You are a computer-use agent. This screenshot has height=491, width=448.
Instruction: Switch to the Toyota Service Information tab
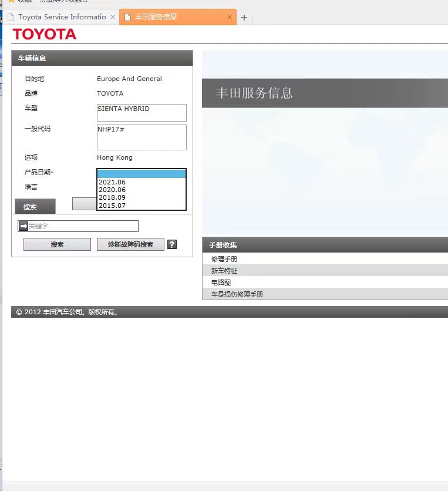(62, 17)
